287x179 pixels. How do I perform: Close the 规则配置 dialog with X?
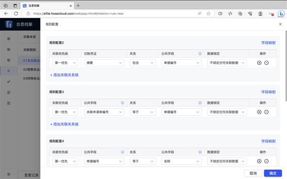[x=280, y=24]
